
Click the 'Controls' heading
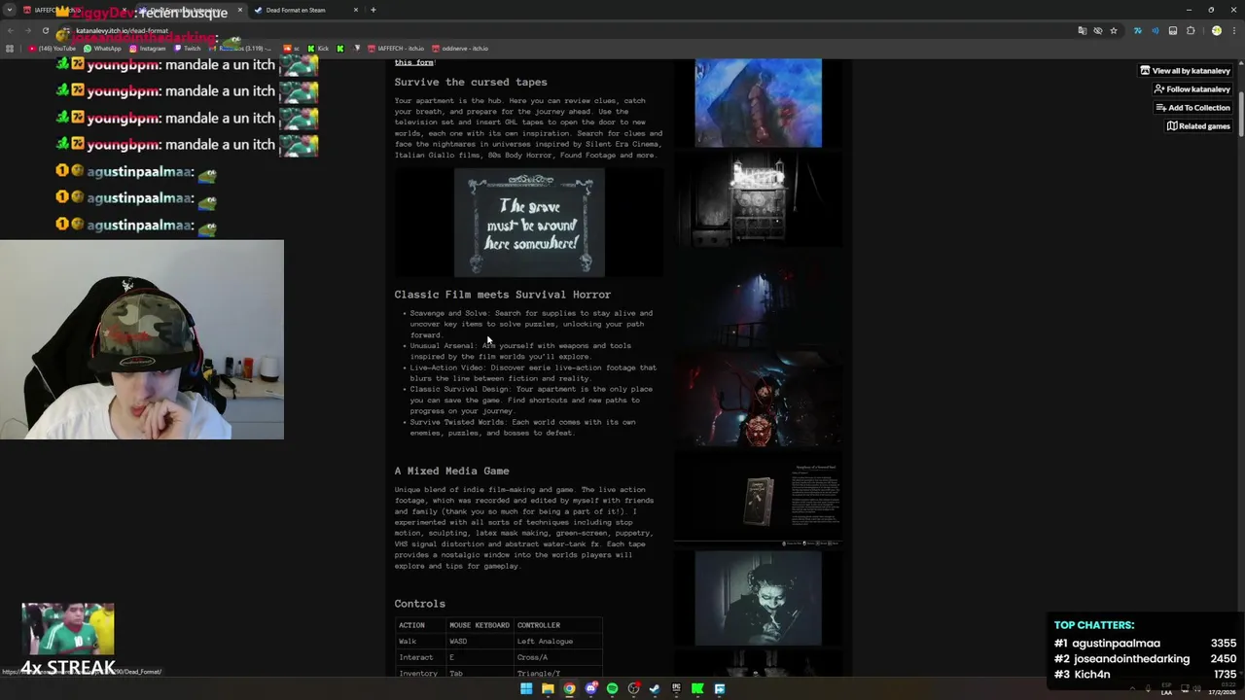click(420, 604)
